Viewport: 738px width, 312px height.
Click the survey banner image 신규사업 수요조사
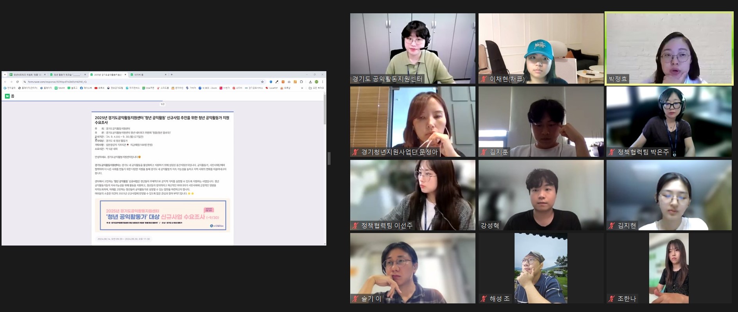pos(163,215)
